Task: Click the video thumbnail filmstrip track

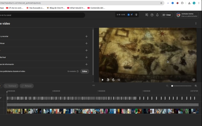Action: [103, 111]
